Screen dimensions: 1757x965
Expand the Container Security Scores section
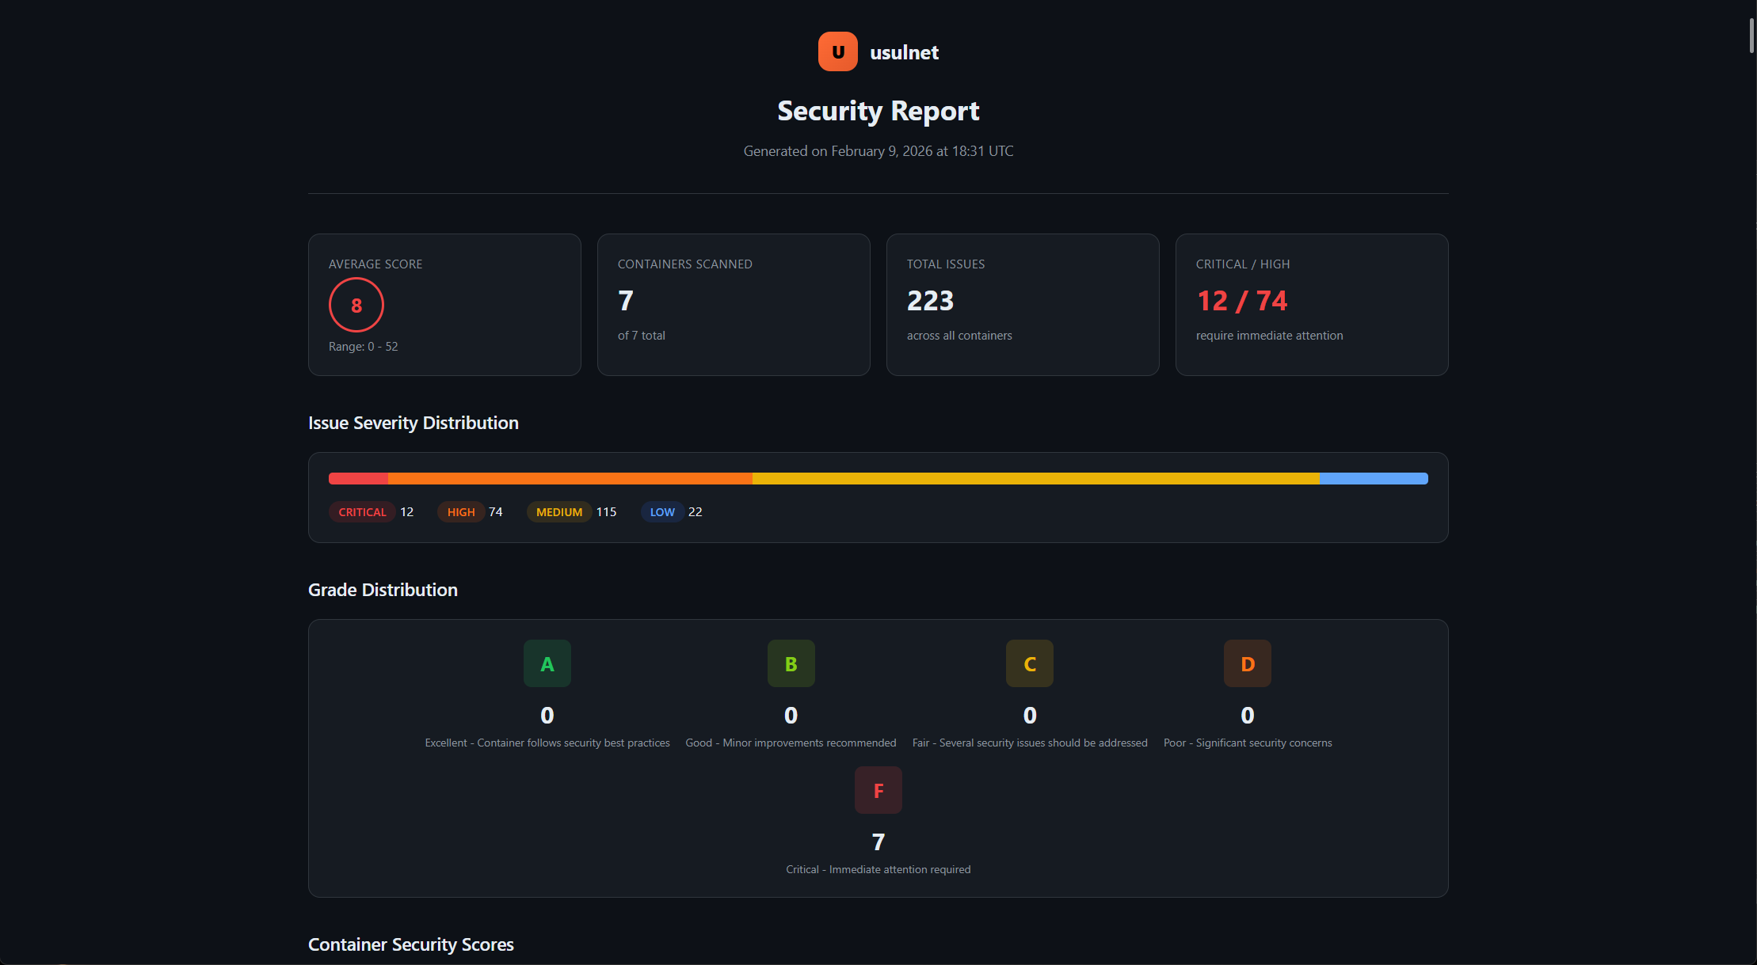point(410,944)
